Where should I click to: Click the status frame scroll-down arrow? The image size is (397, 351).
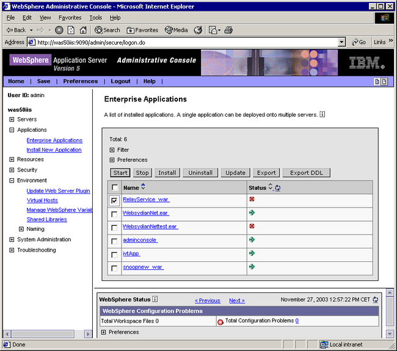(x=390, y=334)
